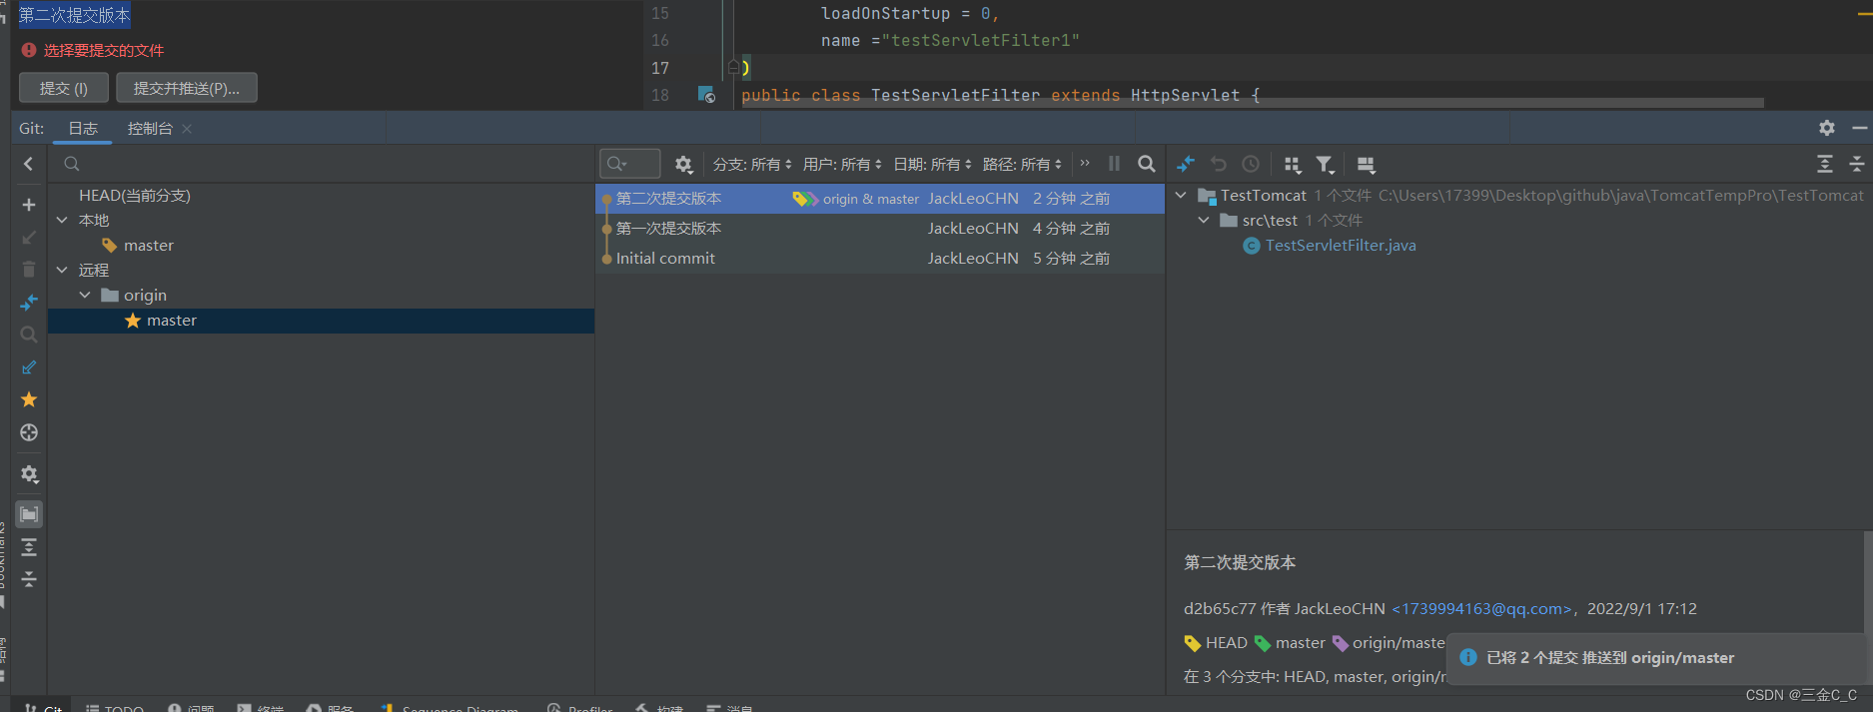The height and width of the screenshot is (712, 1873).
Task: Expand all branches tree nodes icon
Action: coord(29,547)
